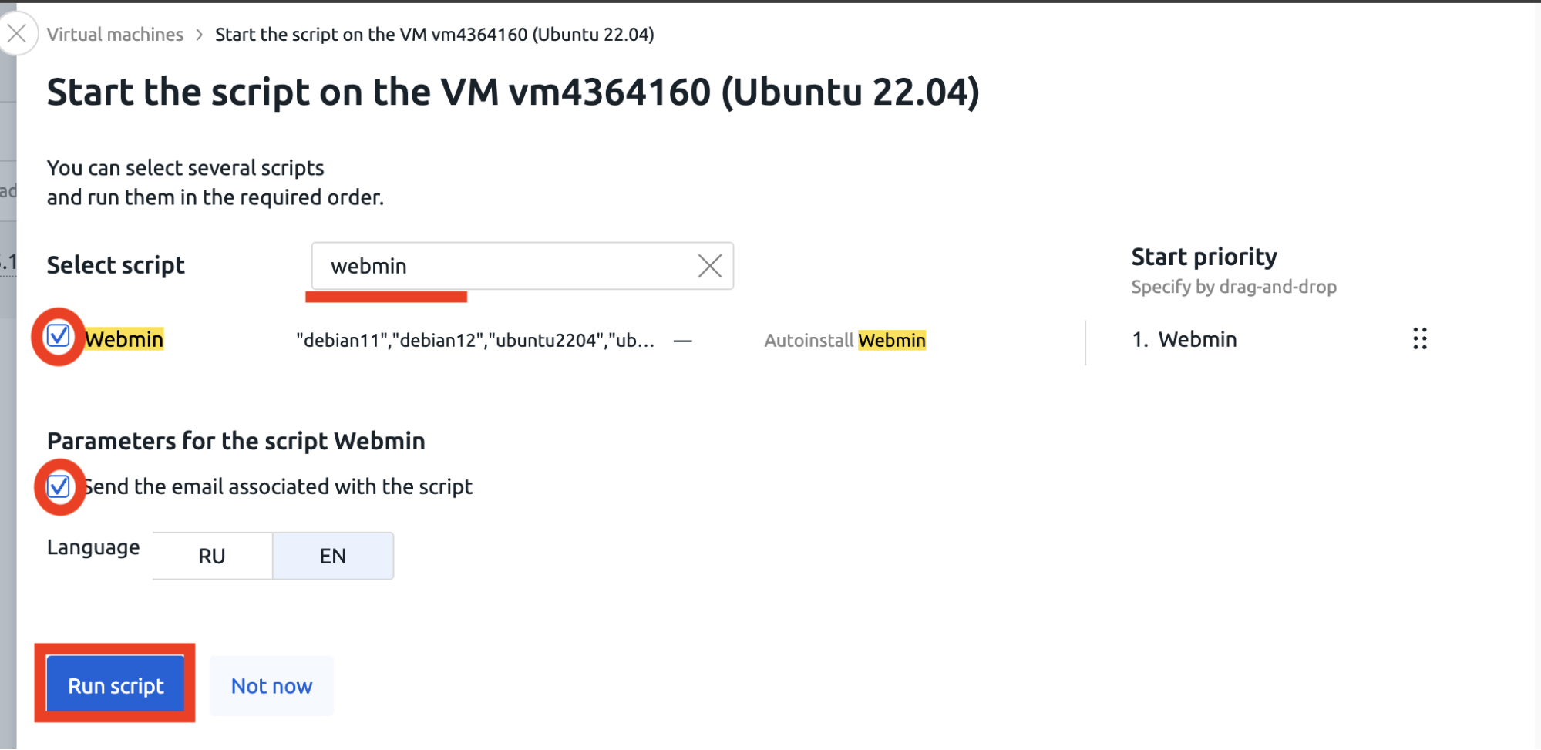Click the Send the email label text
Screen dimensions: 1541x750
[278, 486]
